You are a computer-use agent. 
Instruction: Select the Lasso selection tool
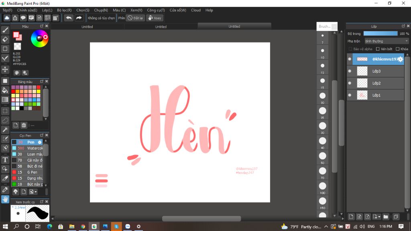[5, 120]
